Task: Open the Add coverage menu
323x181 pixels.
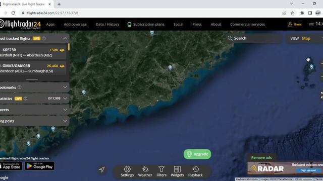Action: pyautogui.click(x=75, y=24)
